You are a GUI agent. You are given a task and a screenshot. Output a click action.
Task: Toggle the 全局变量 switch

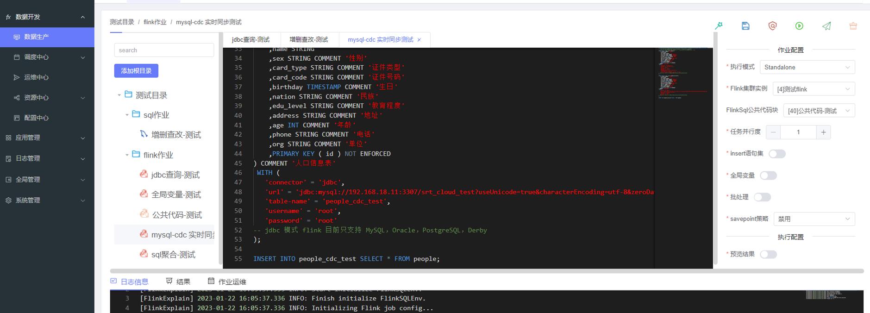768,175
